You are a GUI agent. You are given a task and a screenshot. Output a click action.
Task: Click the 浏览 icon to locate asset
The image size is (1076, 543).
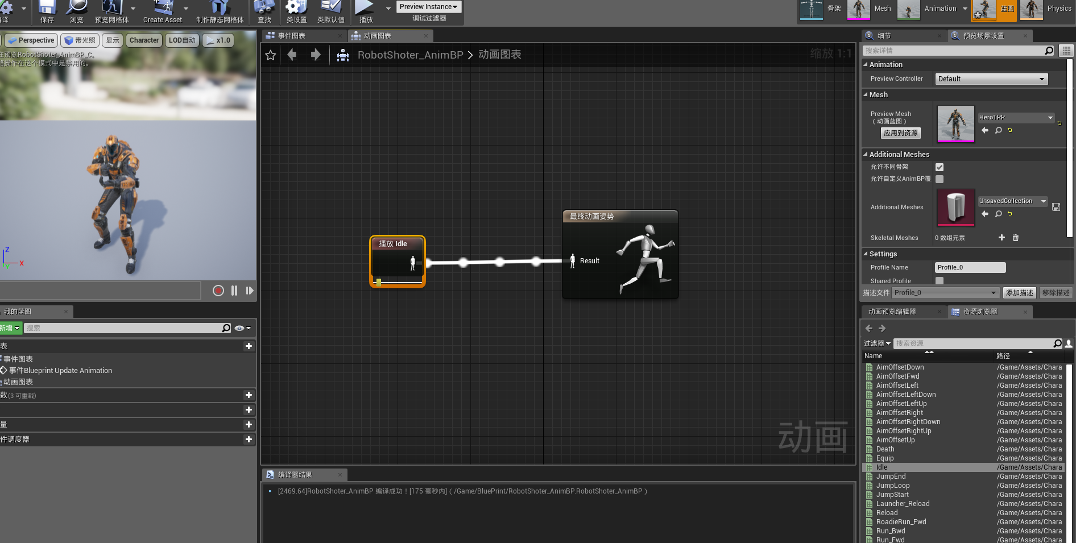coord(77,10)
